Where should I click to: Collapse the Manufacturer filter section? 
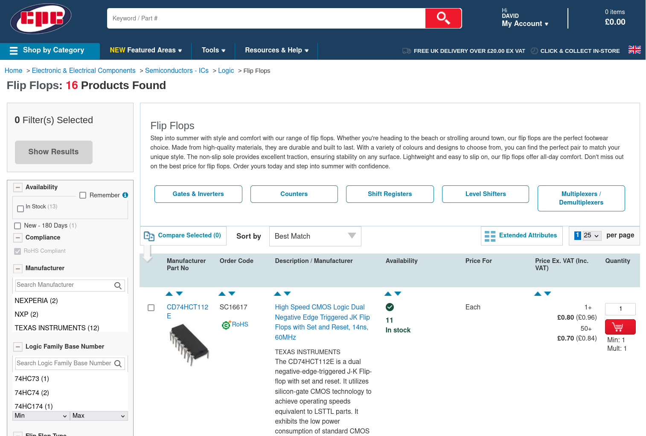click(x=18, y=269)
